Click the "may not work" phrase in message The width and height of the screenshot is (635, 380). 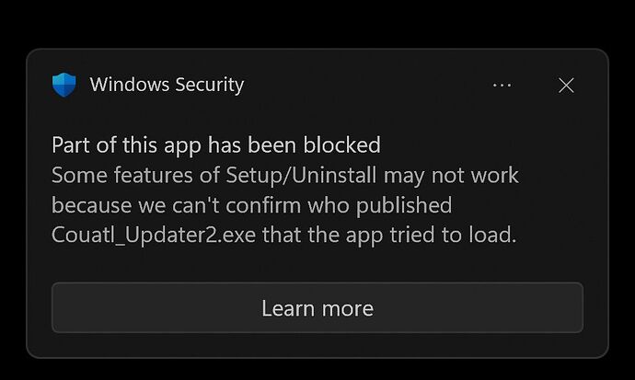(x=451, y=175)
